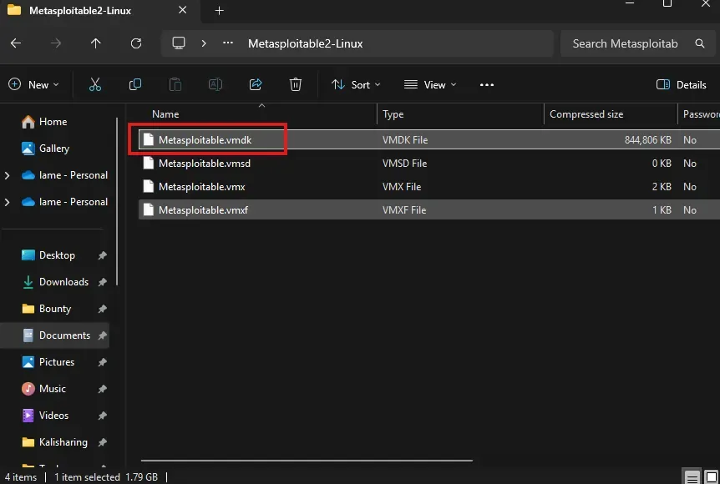Open Documents in the sidebar
This screenshot has height=484, width=720.
click(x=56, y=335)
